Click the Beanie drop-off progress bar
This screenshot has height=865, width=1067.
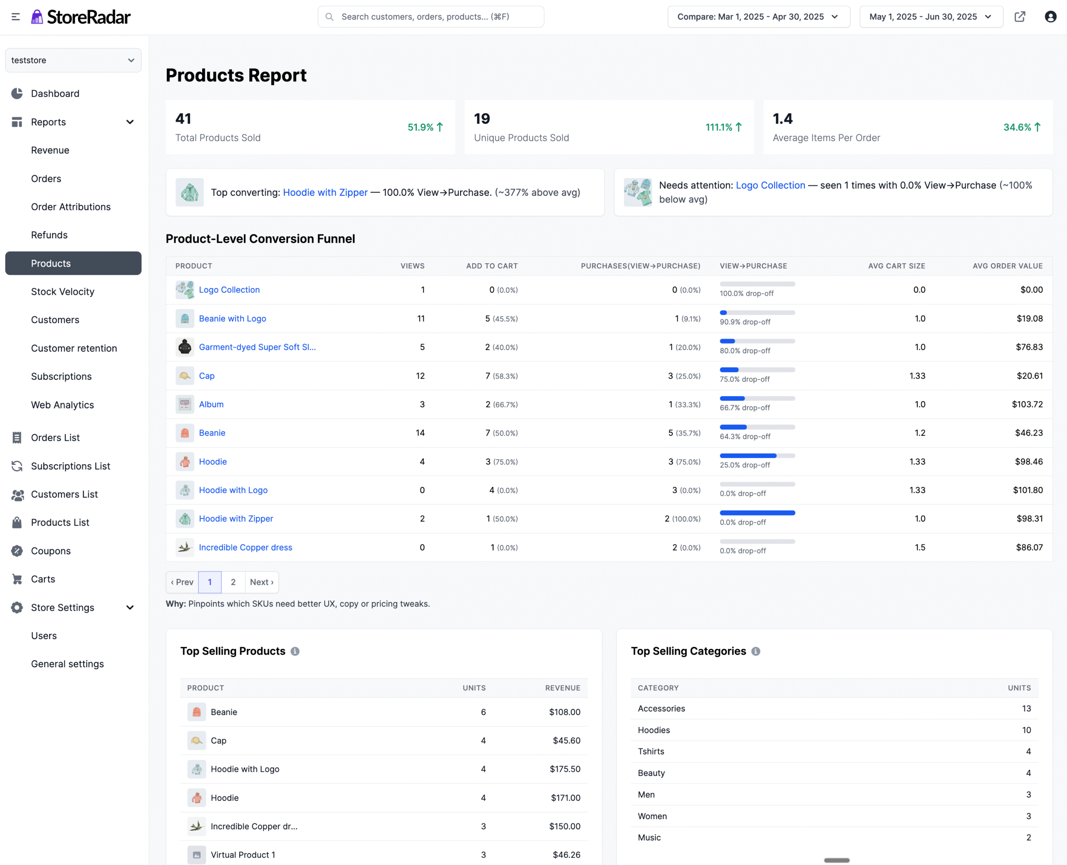[757, 427]
